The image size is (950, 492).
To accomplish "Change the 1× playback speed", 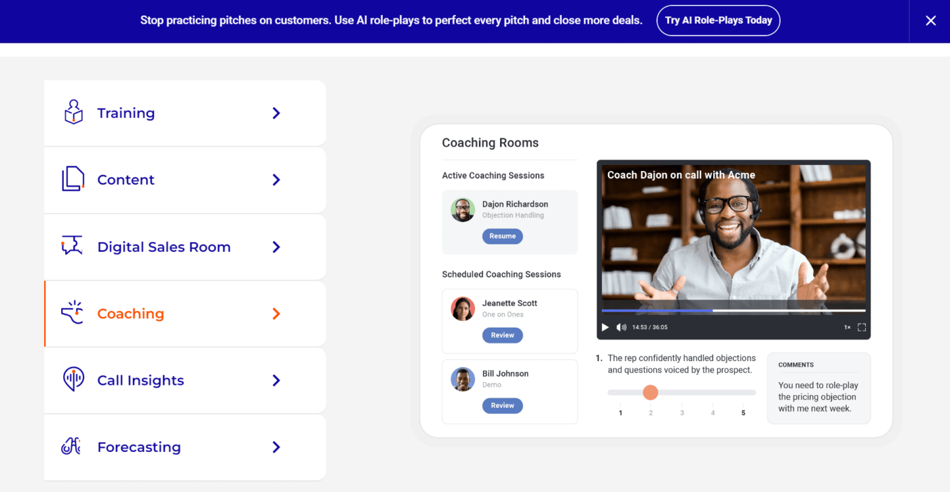I will click(x=847, y=327).
